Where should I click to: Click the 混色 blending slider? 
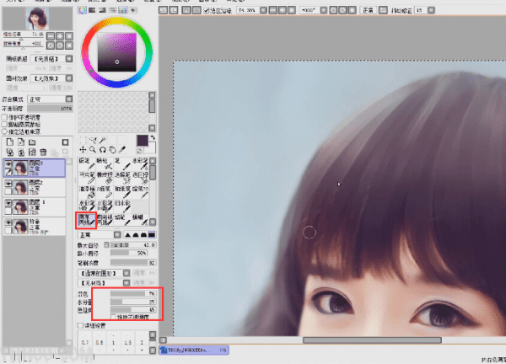pyautogui.click(x=133, y=293)
